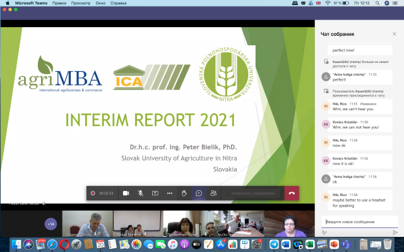
Task: Select the conference room video thumbnail
Action: tap(239, 224)
